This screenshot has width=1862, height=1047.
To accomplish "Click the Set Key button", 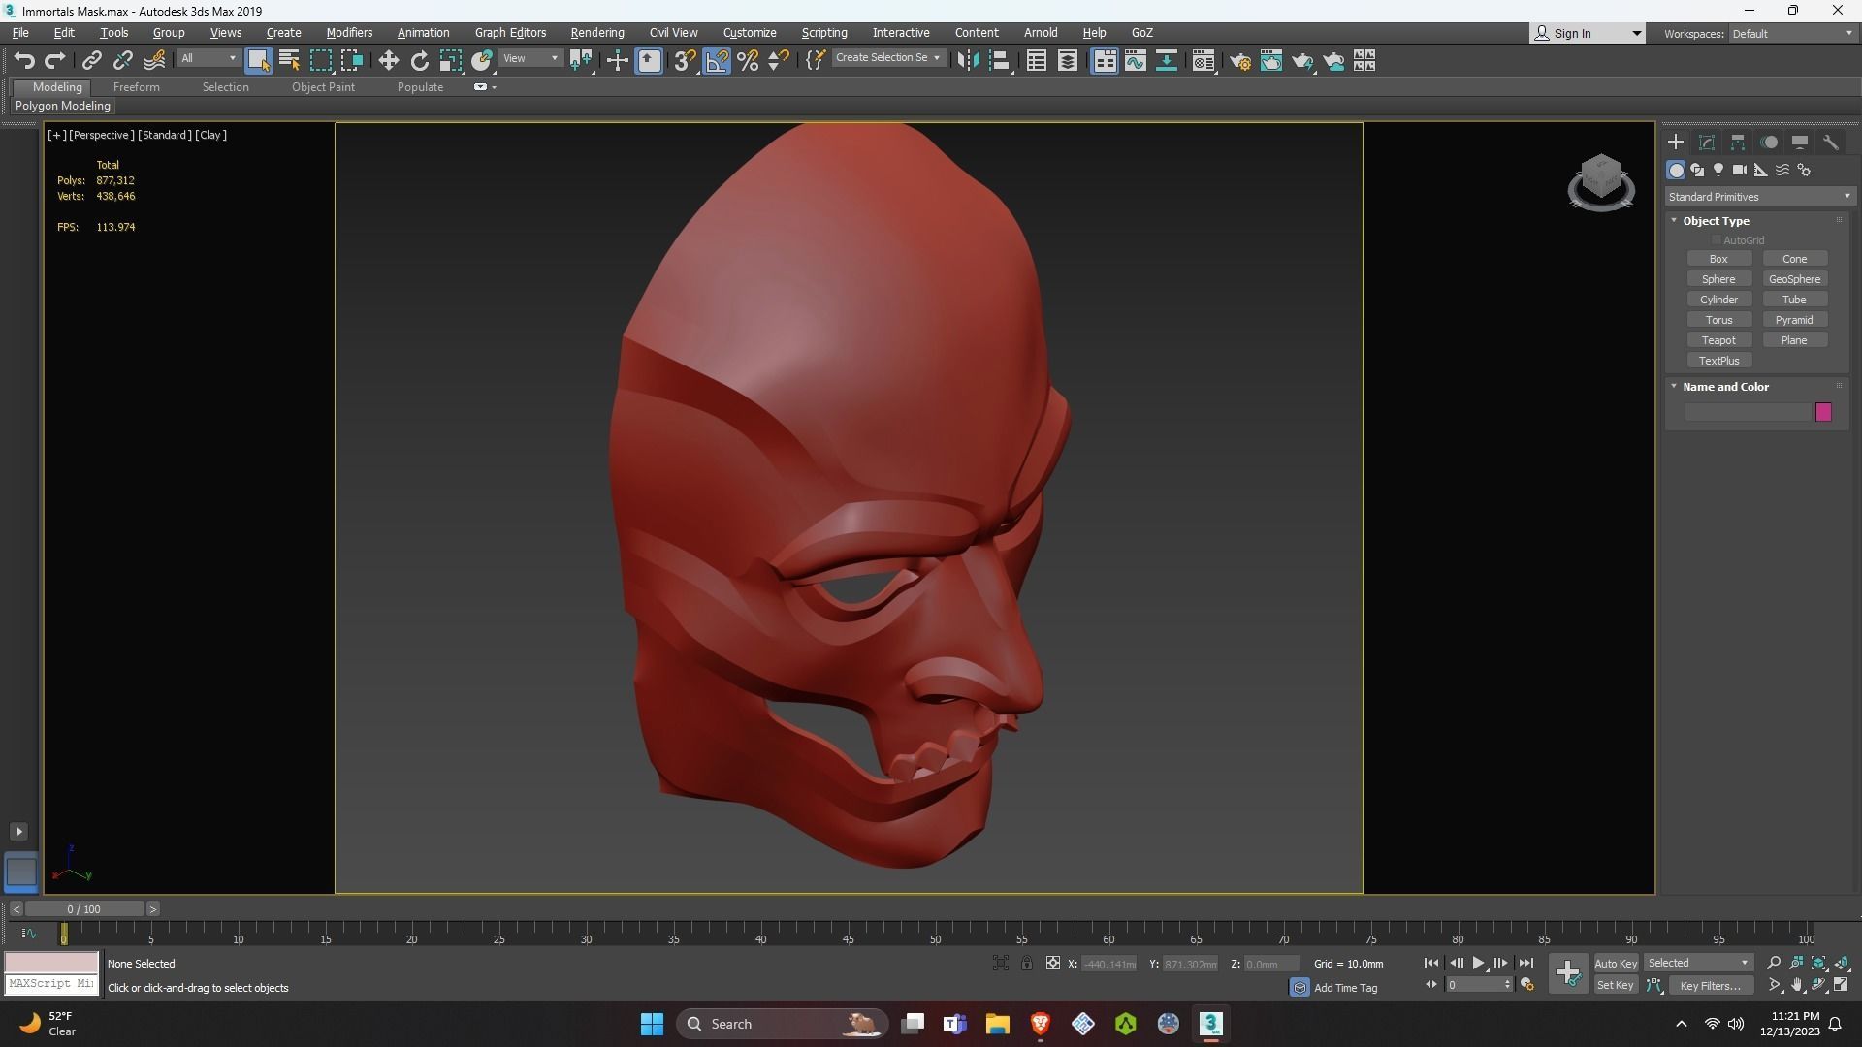I will pos(1615,986).
